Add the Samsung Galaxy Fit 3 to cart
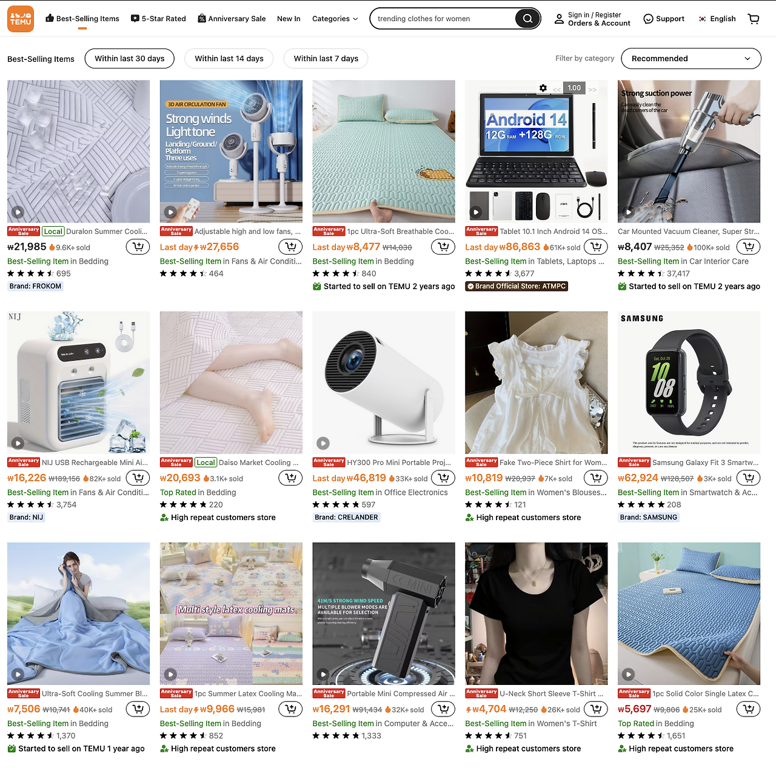The width and height of the screenshot is (776, 768). point(748,478)
